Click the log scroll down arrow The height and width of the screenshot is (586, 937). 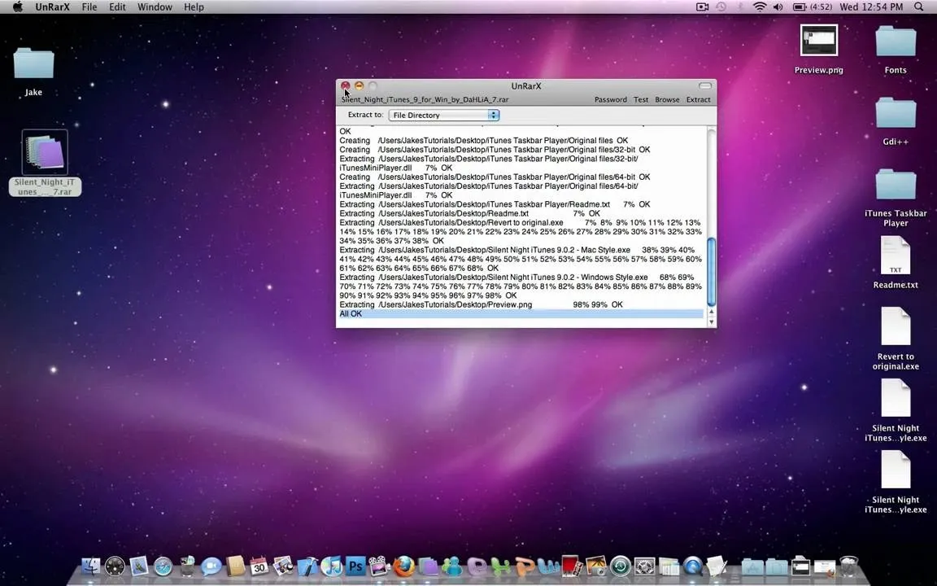711,321
